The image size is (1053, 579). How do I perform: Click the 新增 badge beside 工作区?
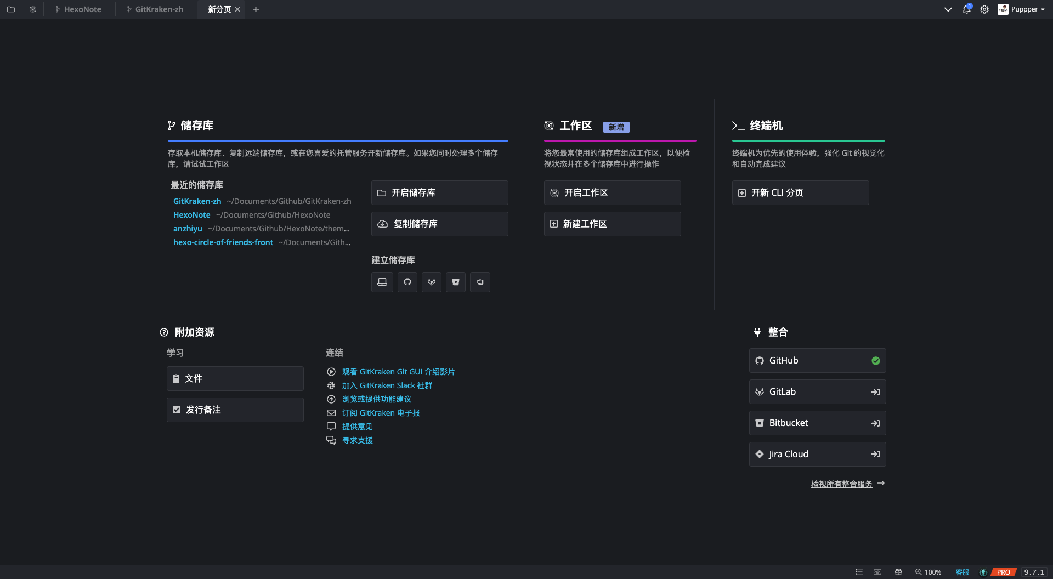coord(616,127)
